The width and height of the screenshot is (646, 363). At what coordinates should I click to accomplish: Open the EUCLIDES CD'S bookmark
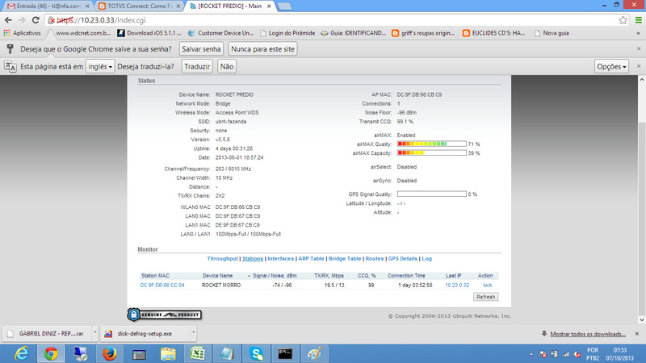[x=494, y=33]
